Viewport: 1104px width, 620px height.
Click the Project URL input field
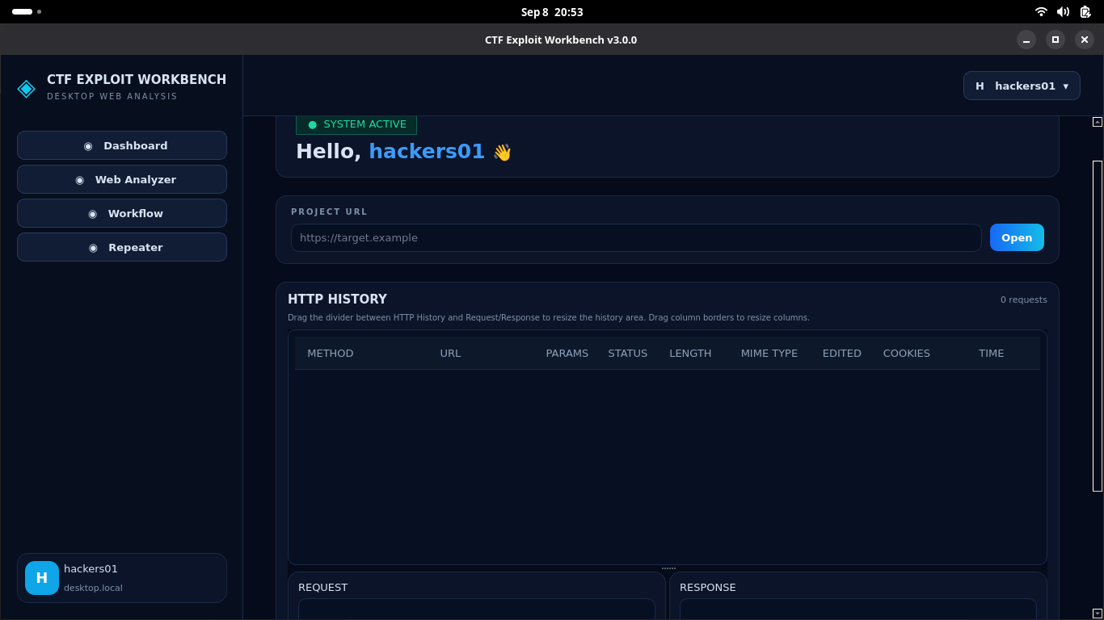[636, 237]
